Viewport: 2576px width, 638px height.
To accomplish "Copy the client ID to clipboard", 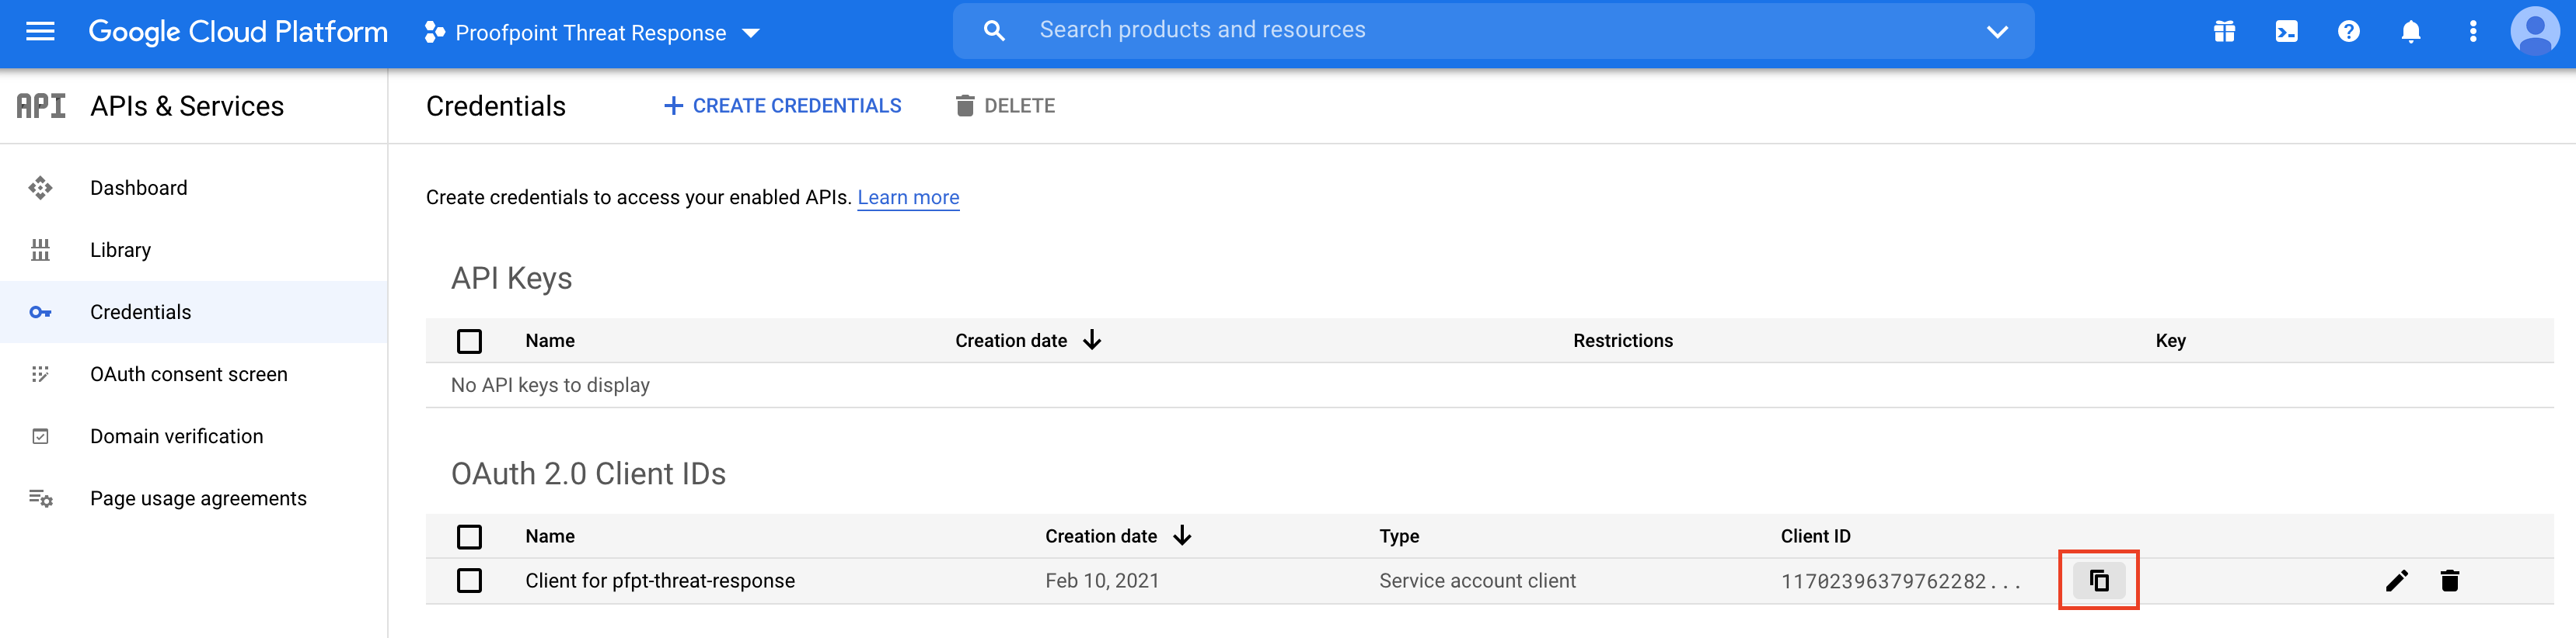I will coord(2099,580).
